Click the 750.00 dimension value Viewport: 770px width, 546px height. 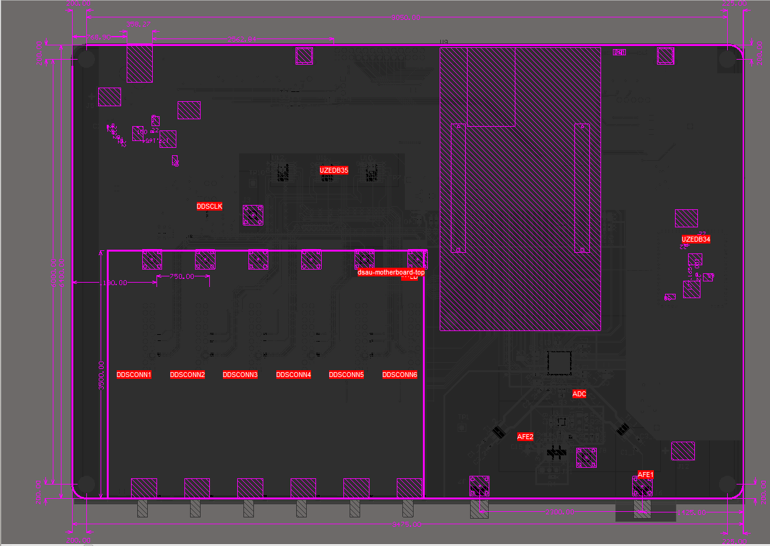tap(183, 276)
